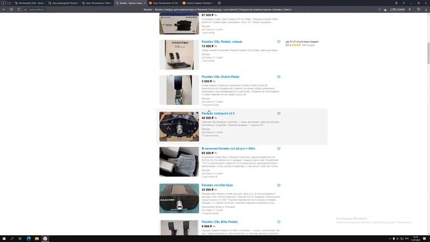Image resolution: width=430 pixels, height=242 pixels.
Task: Open the notification center icon
Action: [425, 239]
